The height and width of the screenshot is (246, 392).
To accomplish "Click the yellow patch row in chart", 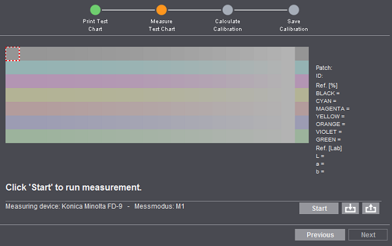I will coord(157,95).
